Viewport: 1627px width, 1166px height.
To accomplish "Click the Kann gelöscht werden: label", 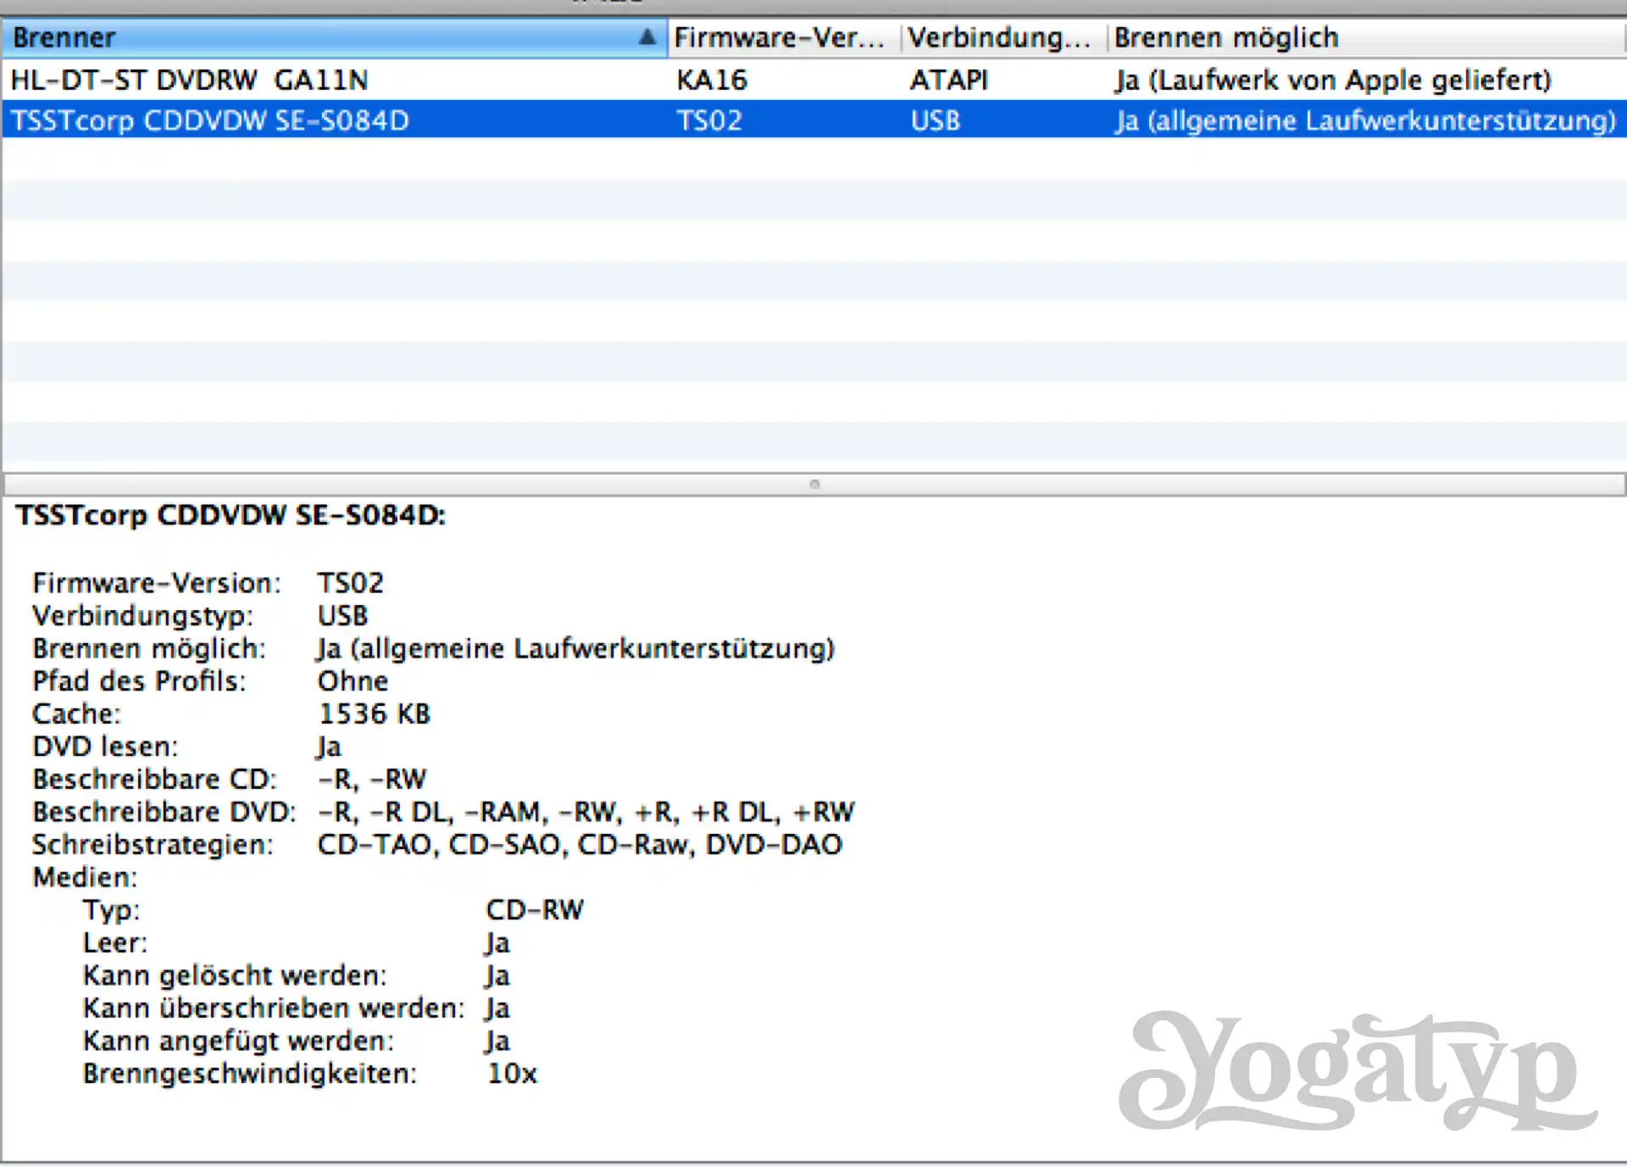I will click(x=235, y=976).
